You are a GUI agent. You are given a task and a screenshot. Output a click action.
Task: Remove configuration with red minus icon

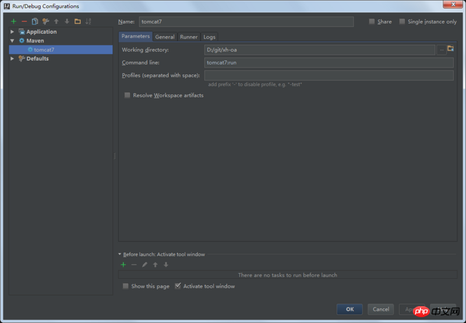click(24, 22)
